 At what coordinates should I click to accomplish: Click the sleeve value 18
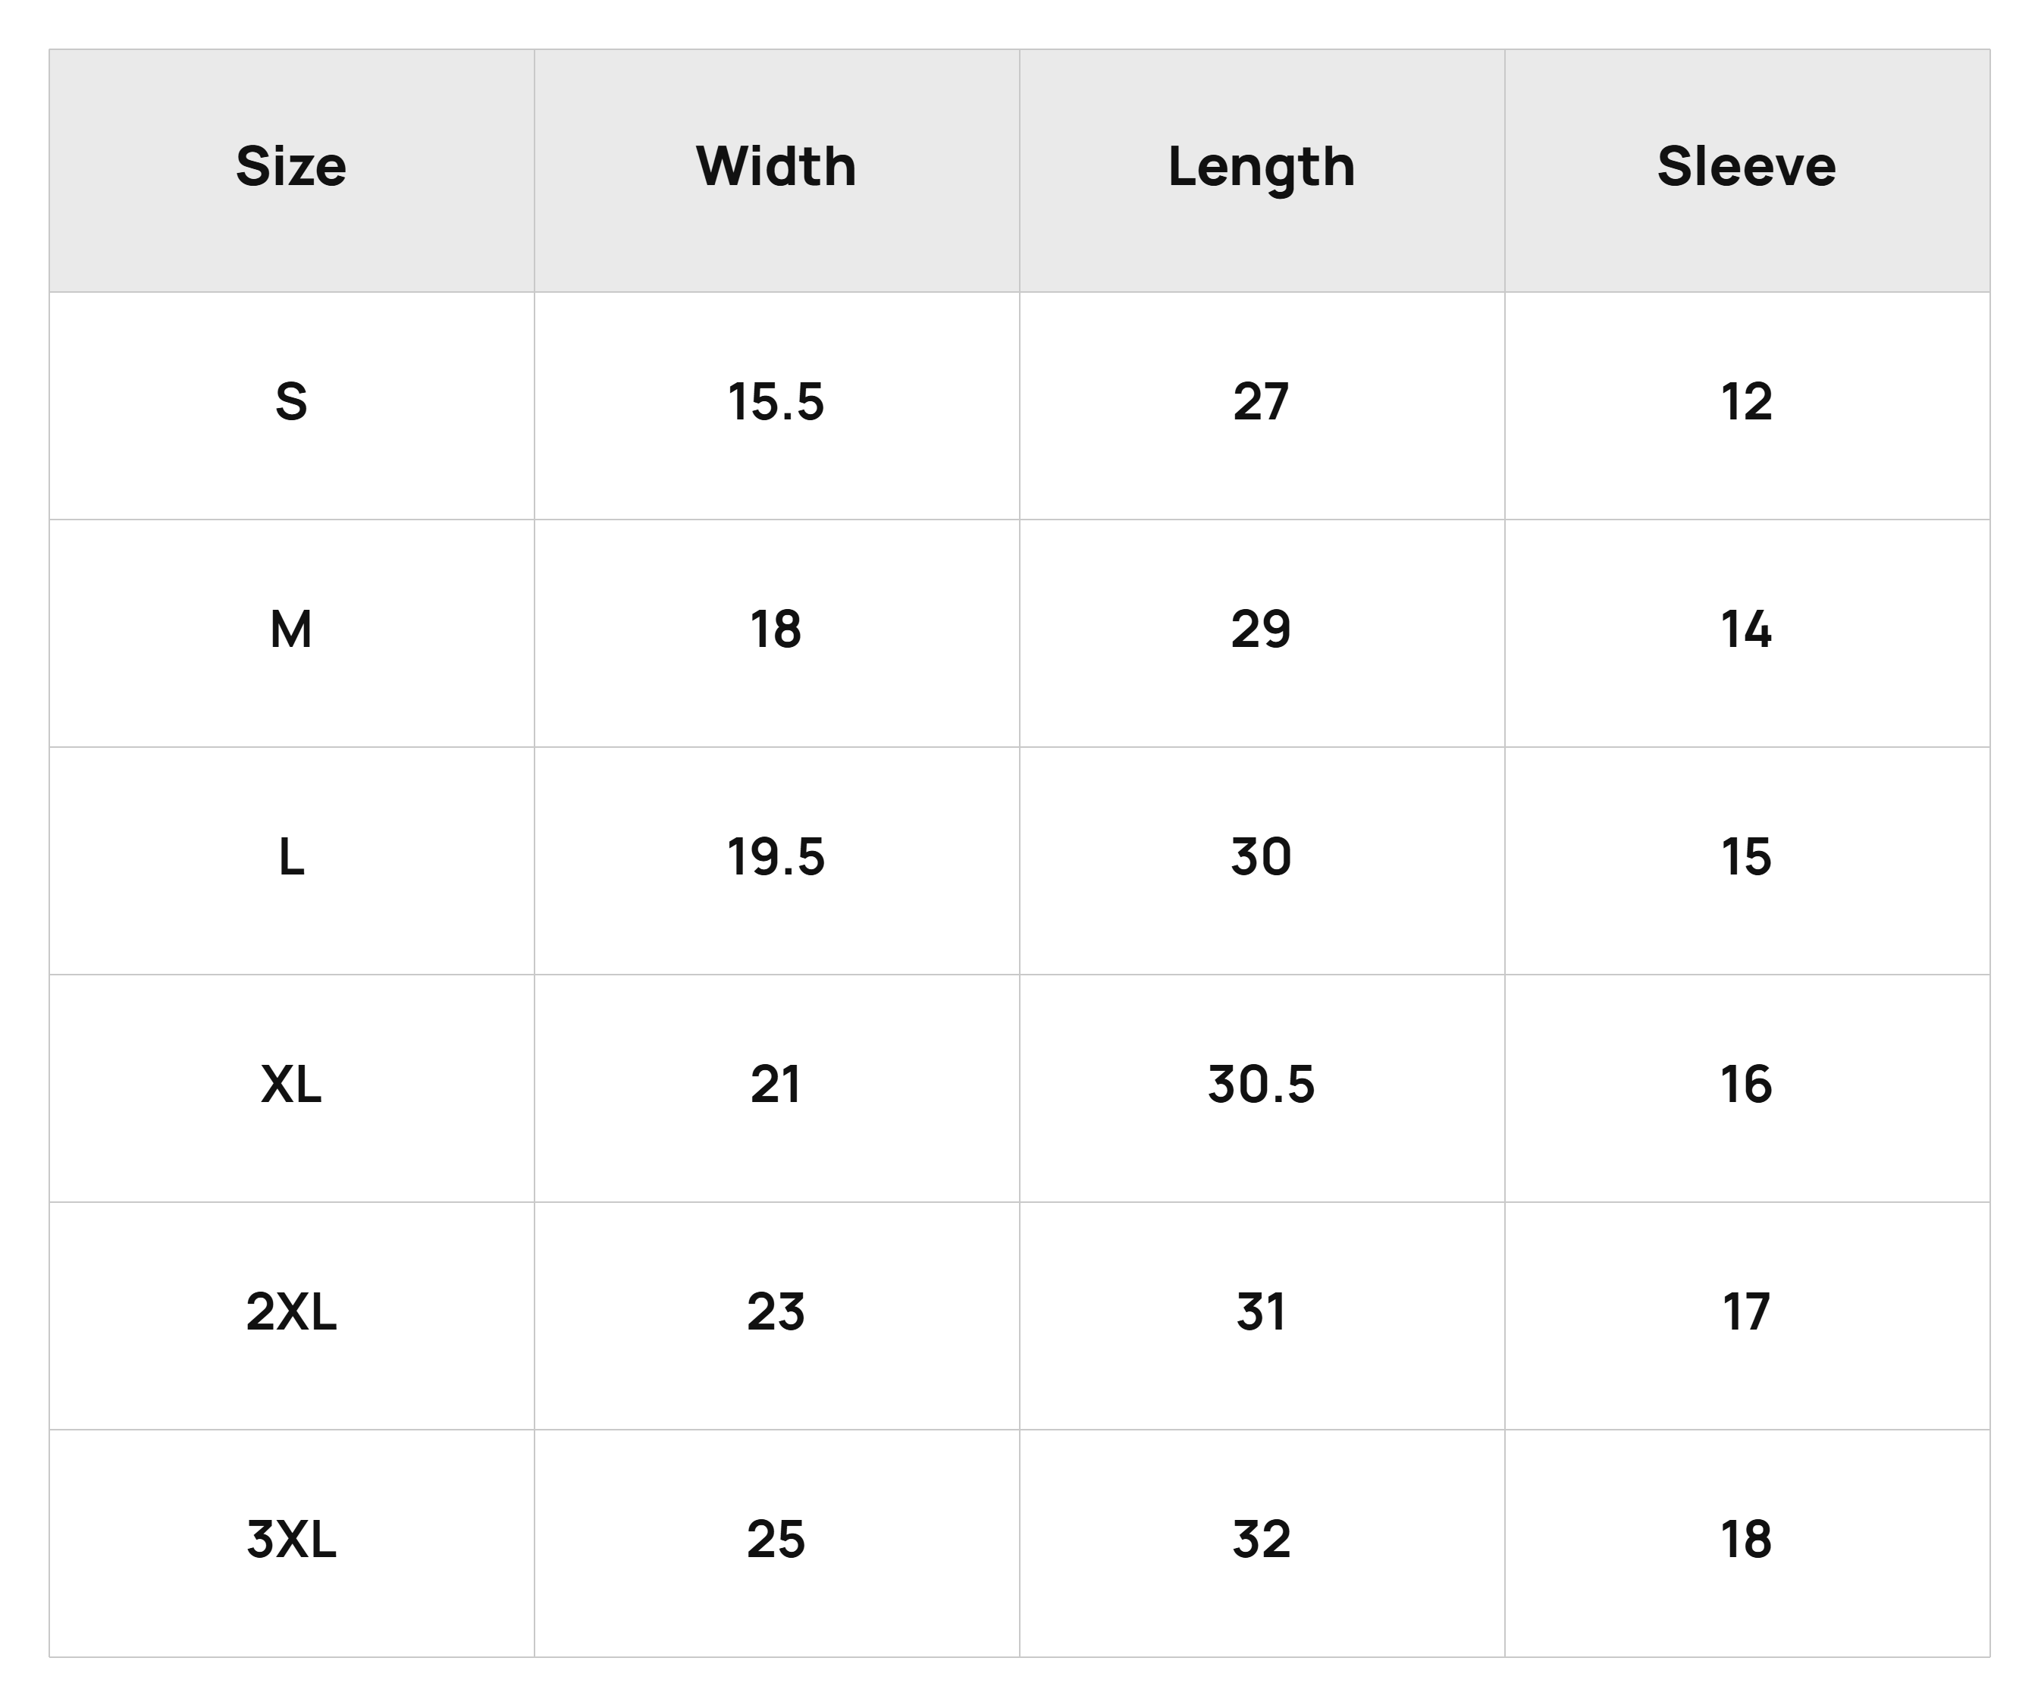[1747, 1539]
